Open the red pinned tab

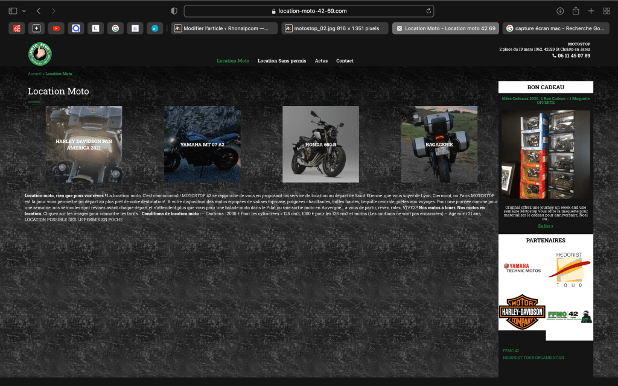(x=16, y=28)
